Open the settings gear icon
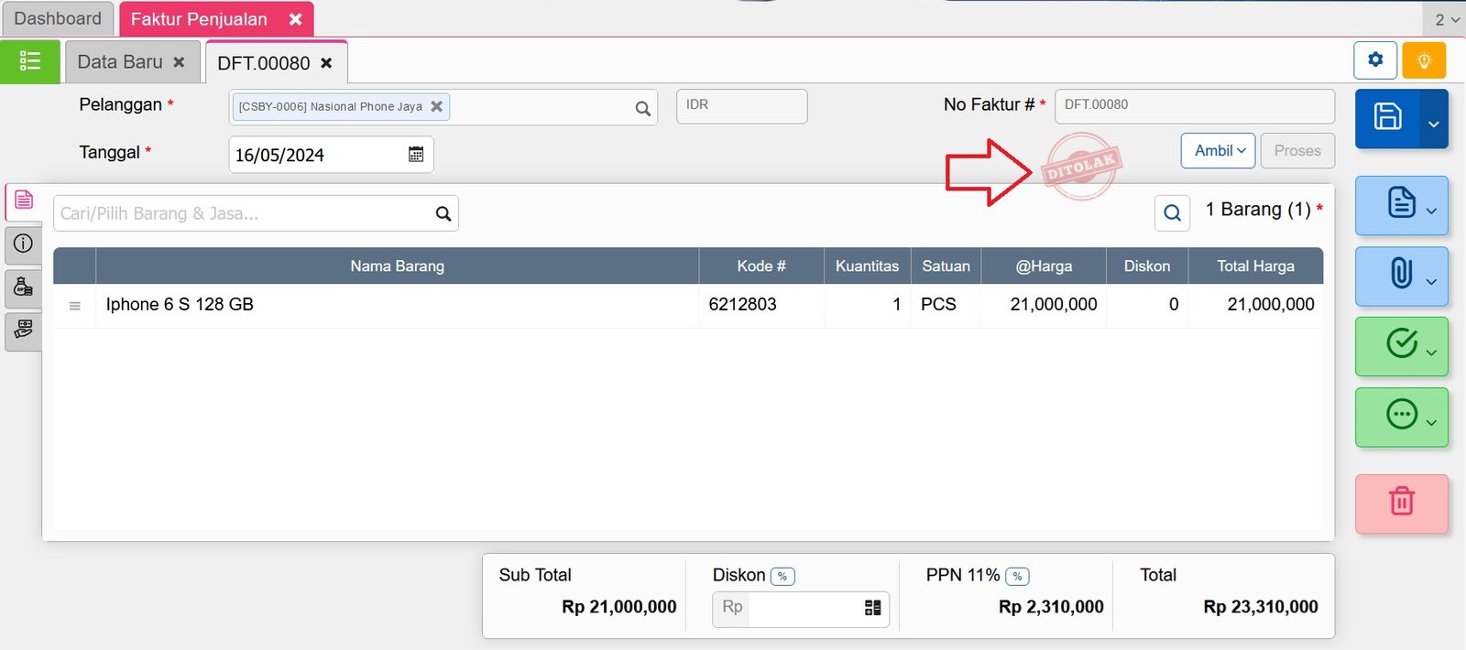The height and width of the screenshot is (650, 1466). point(1374,60)
